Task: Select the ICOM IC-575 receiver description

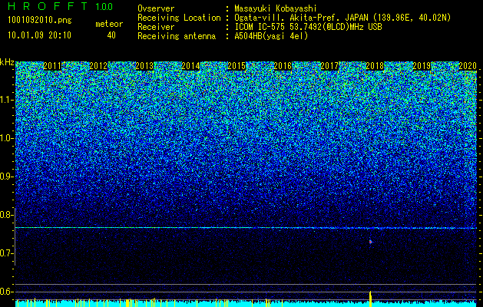Action: click(x=308, y=27)
